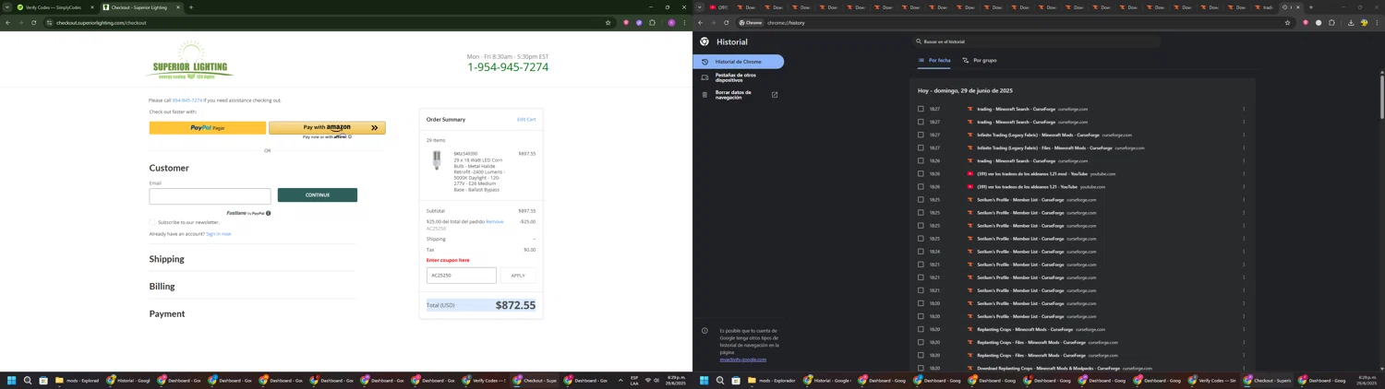The image size is (1385, 389).
Task: Open myactivity.google.com link in history sidebar
Action: click(743, 360)
